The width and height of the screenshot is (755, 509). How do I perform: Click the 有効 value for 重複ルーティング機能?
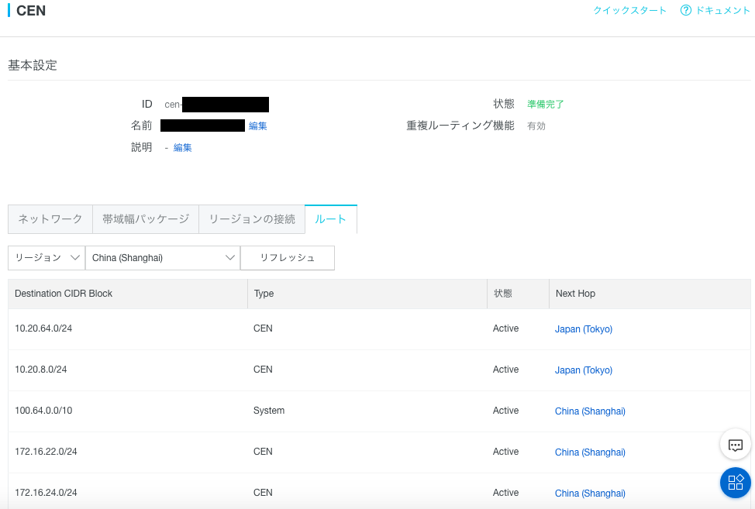(x=536, y=126)
